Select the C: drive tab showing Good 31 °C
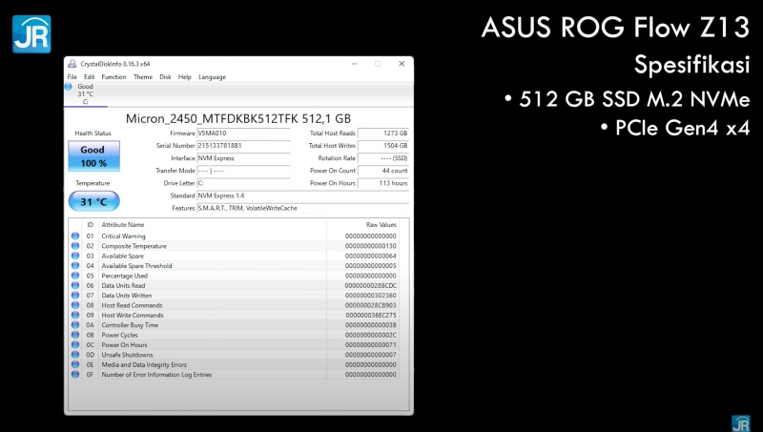Image resolution: width=763 pixels, height=432 pixels. tap(86, 94)
